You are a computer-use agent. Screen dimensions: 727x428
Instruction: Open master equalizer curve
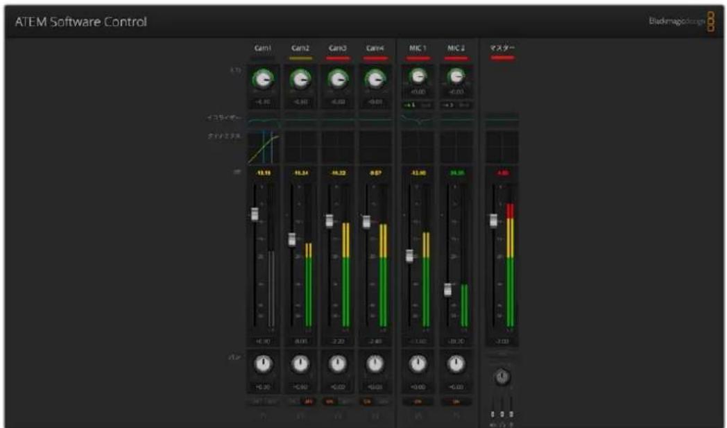tap(502, 121)
